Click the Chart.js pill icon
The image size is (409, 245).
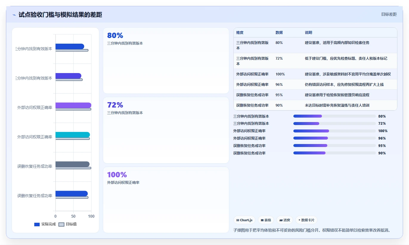(238, 220)
